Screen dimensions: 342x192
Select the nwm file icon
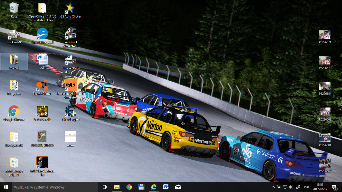71,139
